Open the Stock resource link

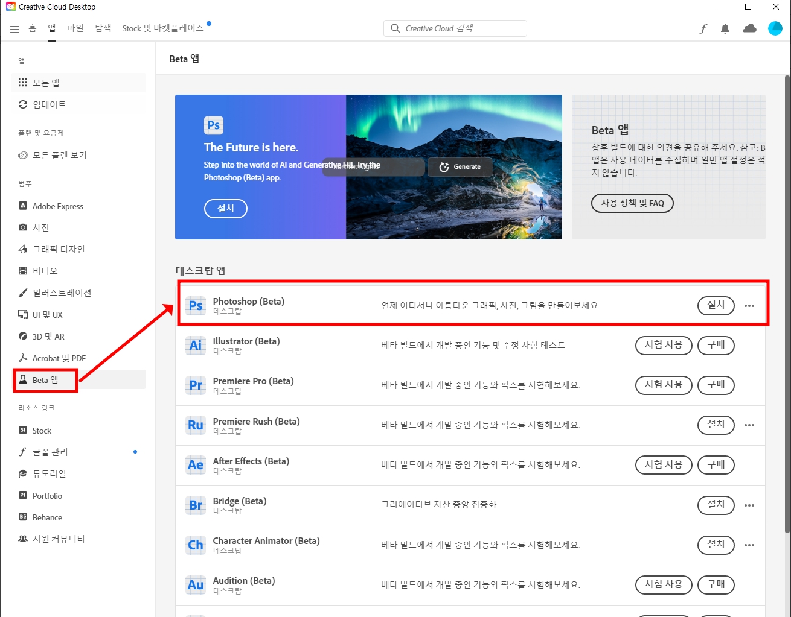tap(78, 431)
